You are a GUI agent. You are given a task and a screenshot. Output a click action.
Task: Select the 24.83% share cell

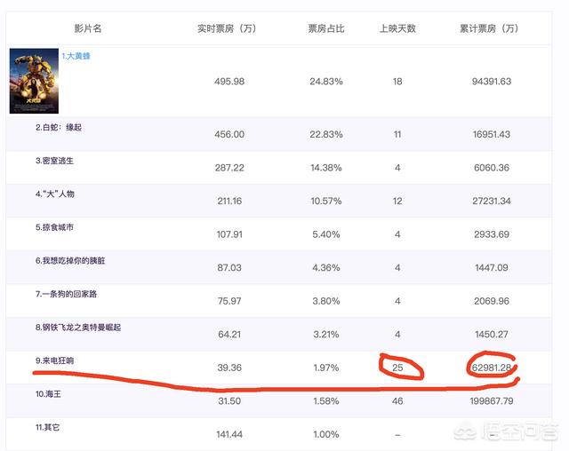326,82
